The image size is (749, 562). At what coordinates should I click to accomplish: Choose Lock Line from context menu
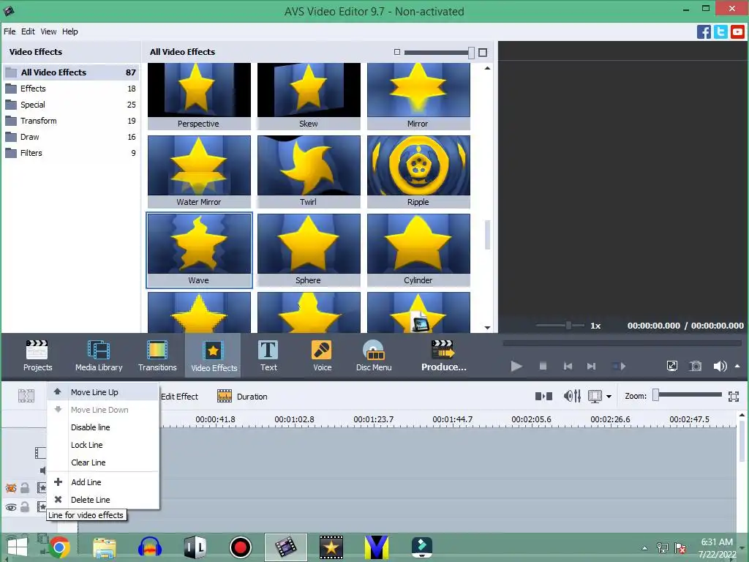tap(103, 445)
